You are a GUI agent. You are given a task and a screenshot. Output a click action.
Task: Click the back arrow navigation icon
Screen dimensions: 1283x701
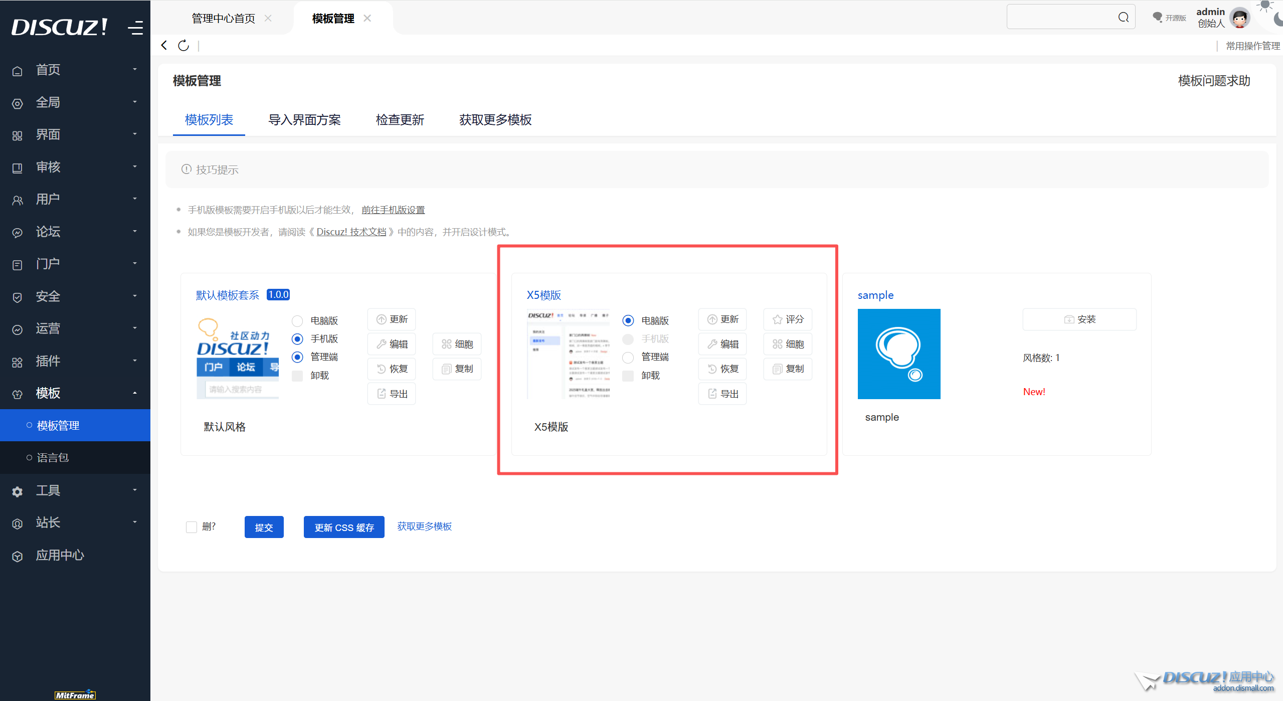(164, 46)
